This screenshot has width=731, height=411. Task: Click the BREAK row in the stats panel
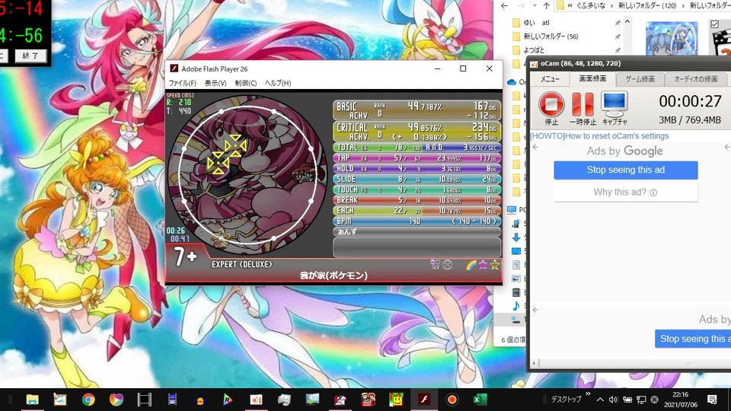coord(417,200)
